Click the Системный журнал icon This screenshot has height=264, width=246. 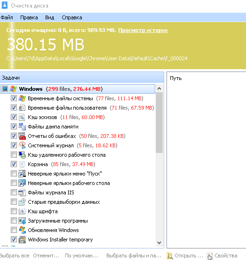[22, 145]
